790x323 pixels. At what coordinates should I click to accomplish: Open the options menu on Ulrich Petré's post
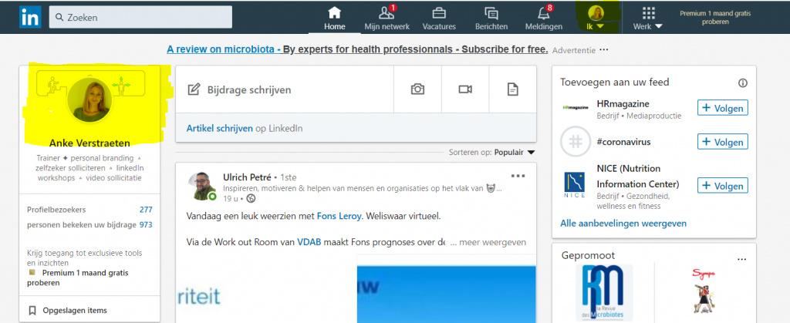click(518, 176)
